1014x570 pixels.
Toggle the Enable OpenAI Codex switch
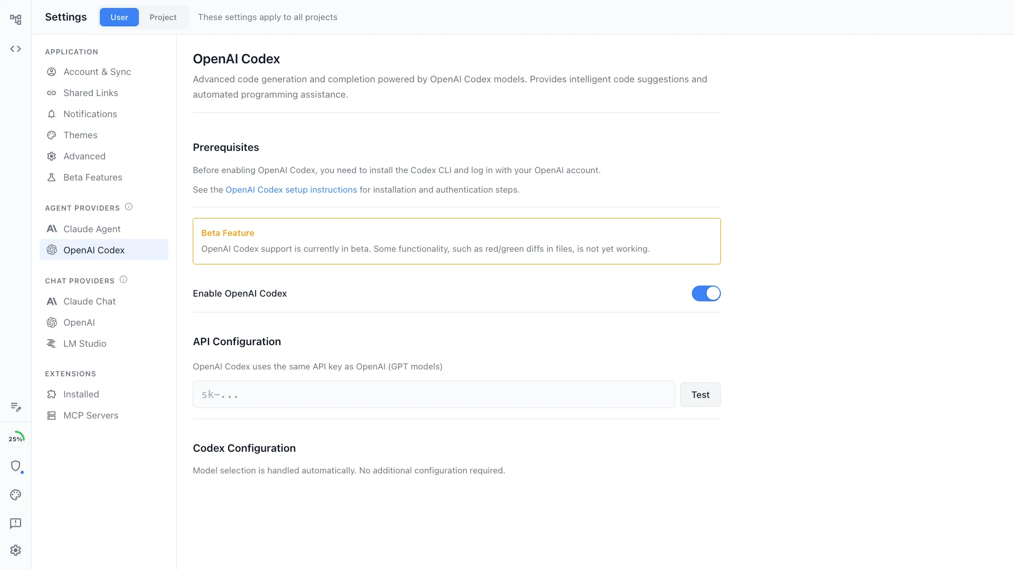[x=706, y=293]
